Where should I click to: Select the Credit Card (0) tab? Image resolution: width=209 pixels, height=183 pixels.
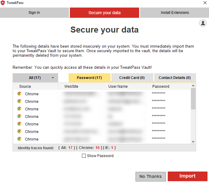(132, 78)
